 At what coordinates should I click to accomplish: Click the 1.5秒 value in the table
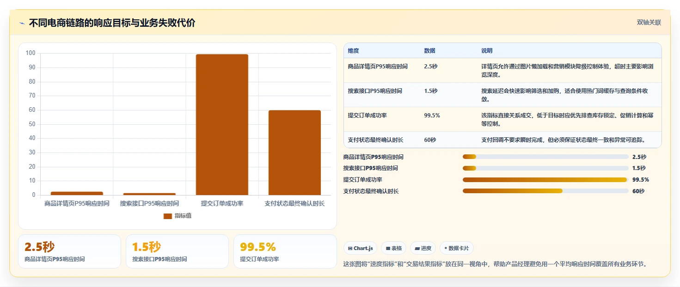(430, 91)
